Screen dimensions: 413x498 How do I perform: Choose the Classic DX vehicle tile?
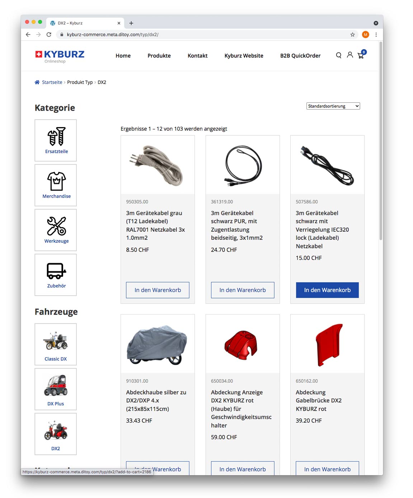56,344
